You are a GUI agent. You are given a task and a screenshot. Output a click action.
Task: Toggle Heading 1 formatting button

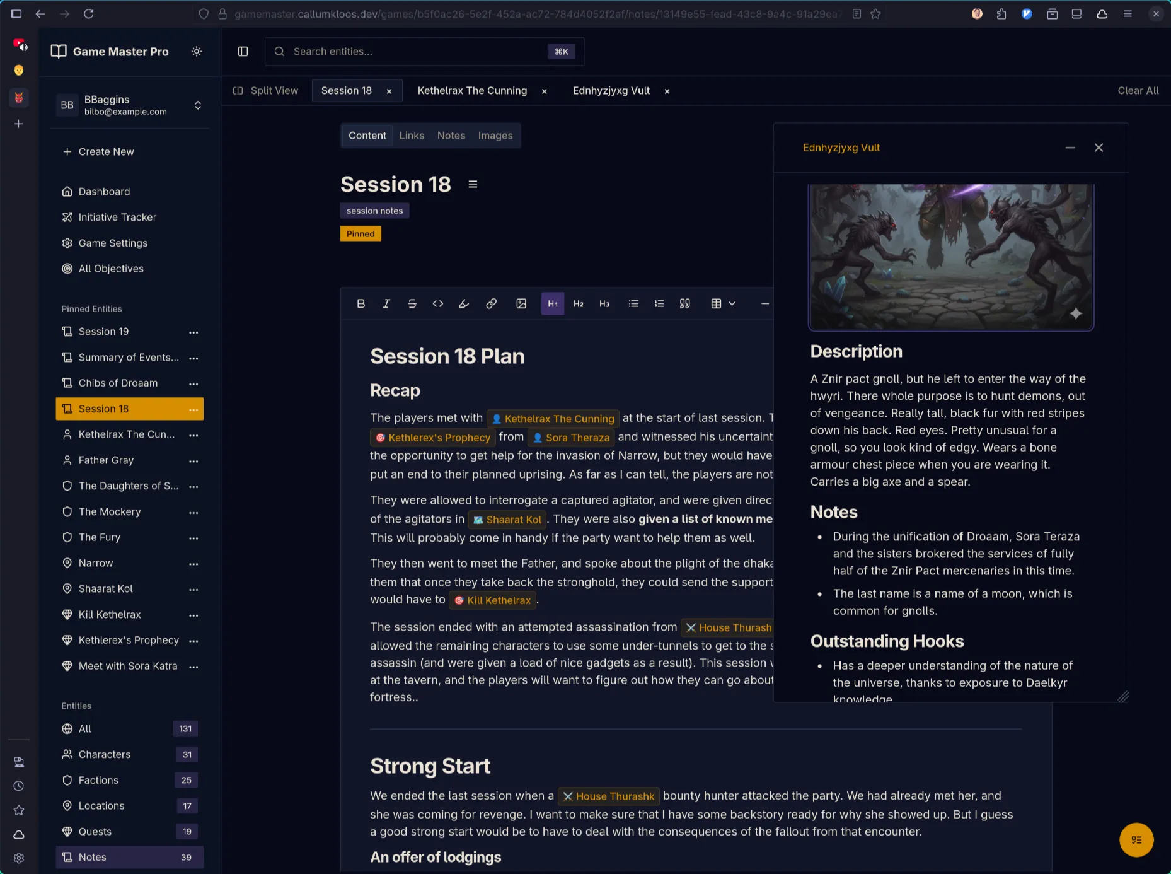[x=553, y=304]
